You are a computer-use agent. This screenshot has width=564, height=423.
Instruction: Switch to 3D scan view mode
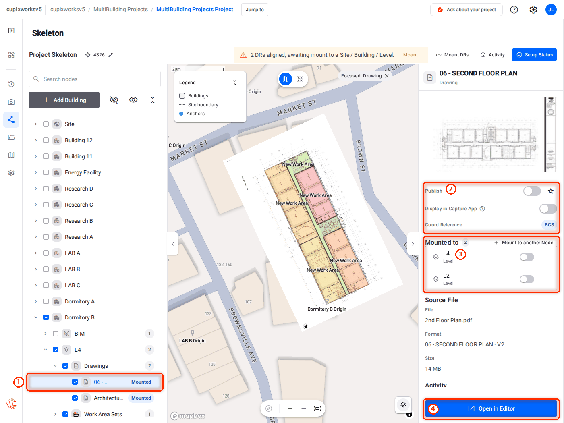coord(300,79)
